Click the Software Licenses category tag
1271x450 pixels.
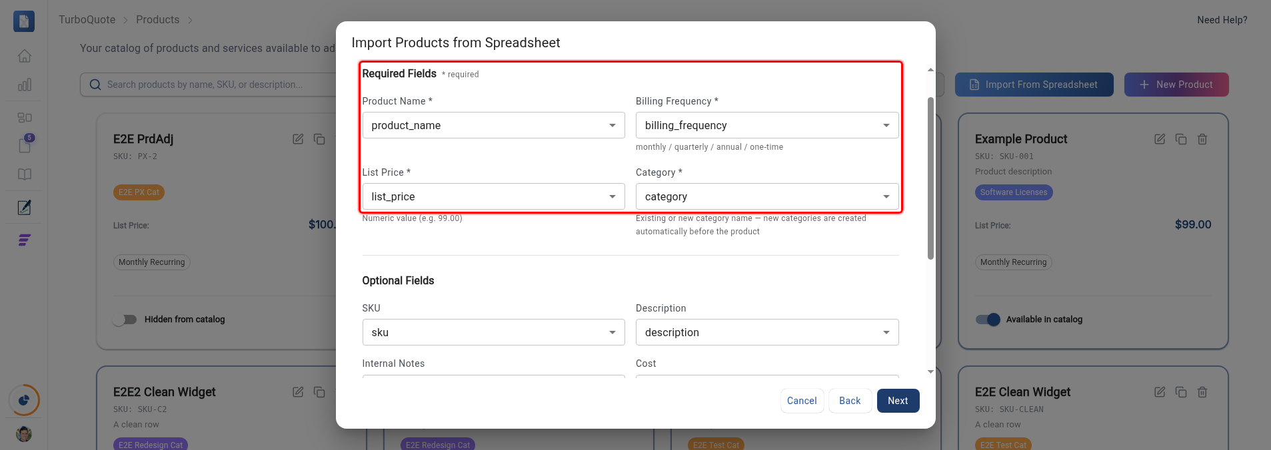1014,192
